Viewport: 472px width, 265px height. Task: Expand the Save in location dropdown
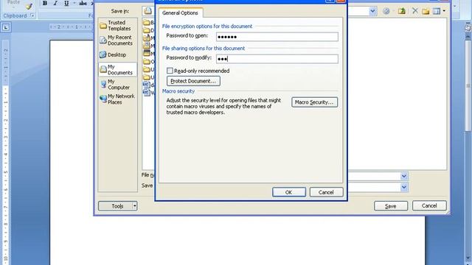pos(372,11)
